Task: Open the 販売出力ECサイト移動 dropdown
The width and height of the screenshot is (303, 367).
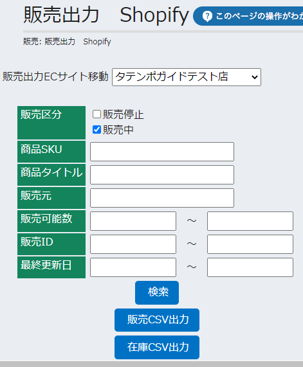Action: 187,77
